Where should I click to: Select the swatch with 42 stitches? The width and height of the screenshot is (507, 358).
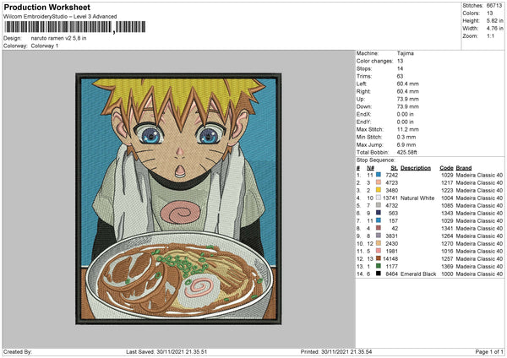[379, 228]
